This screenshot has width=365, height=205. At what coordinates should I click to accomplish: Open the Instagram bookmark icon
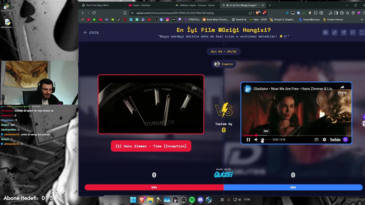click(x=167, y=20)
